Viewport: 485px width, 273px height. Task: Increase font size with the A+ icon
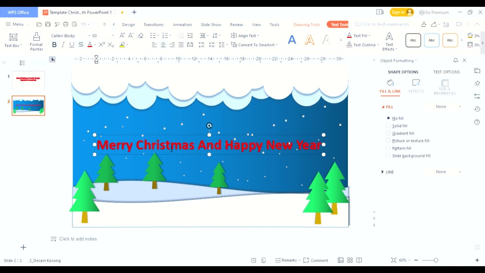tap(122, 35)
